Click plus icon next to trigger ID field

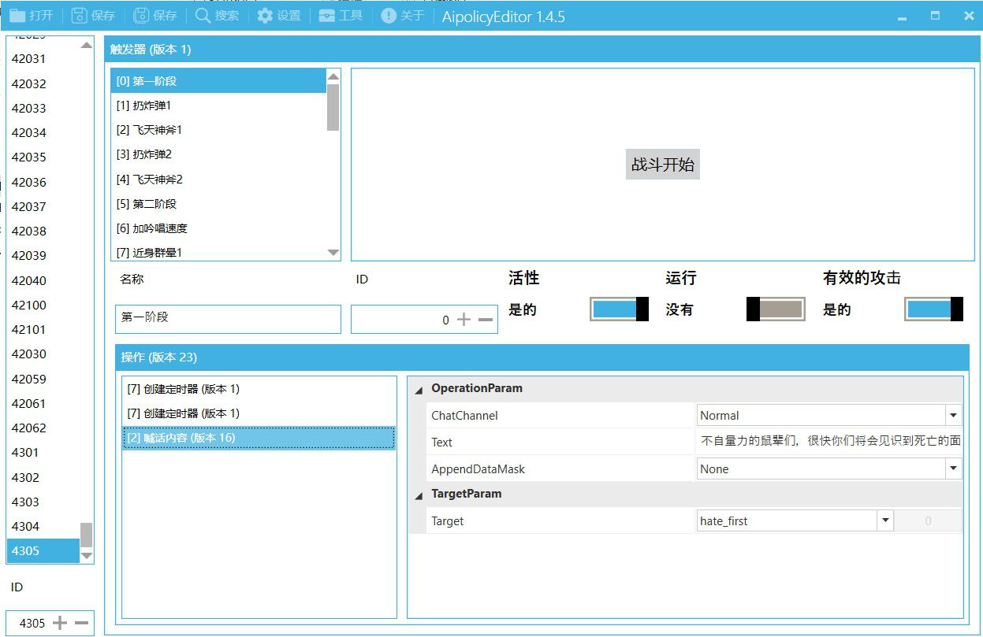click(464, 320)
